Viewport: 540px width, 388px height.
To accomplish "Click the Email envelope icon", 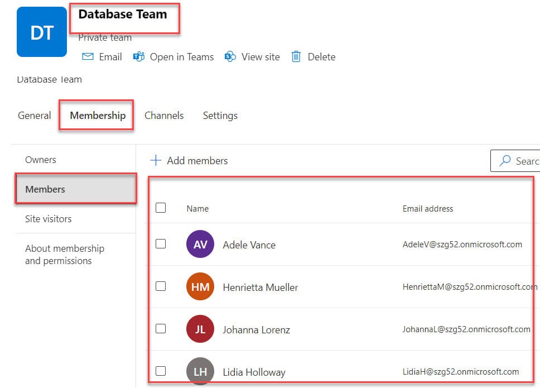I will (x=88, y=56).
